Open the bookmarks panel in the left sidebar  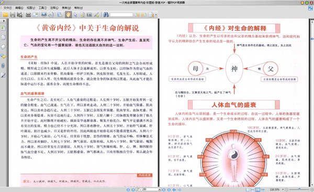tap(3, 27)
